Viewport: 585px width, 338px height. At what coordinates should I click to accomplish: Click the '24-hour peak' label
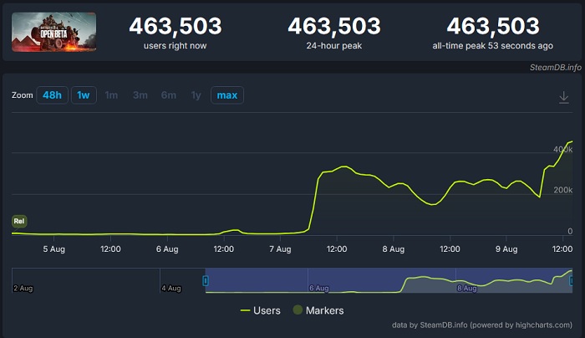(x=334, y=46)
